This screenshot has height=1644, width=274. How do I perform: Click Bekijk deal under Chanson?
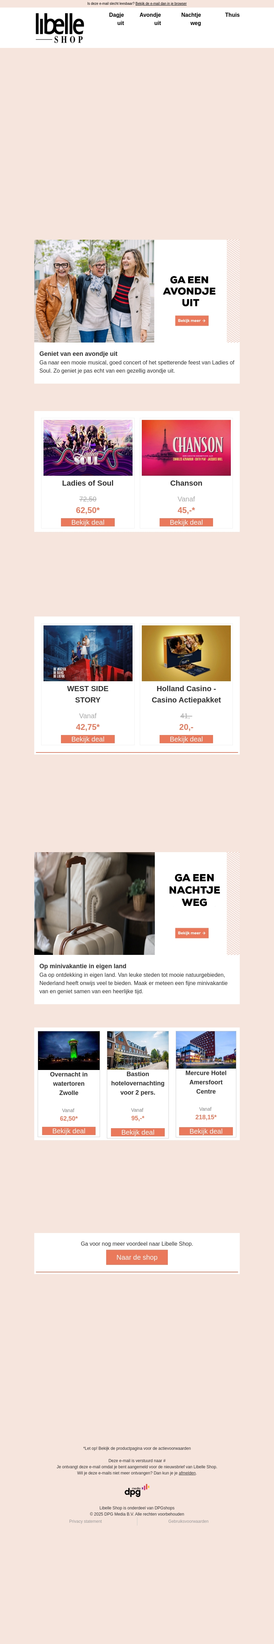click(187, 522)
